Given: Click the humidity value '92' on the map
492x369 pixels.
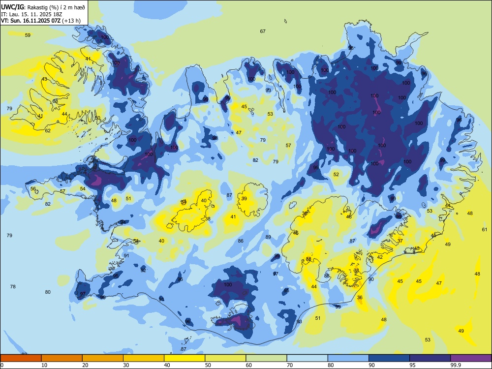Looking at the screenshot, I should [143, 270].
